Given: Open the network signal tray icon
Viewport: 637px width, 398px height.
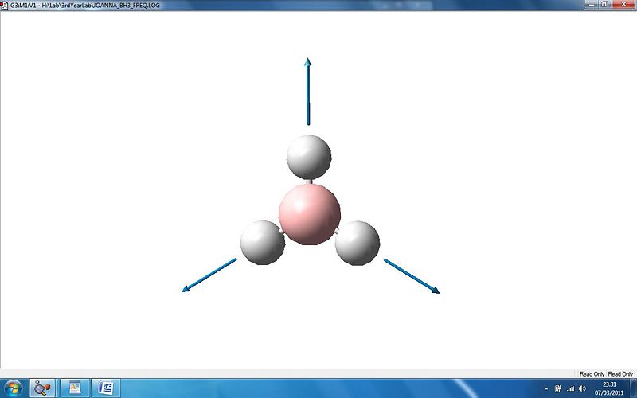Looking at the screenshot, I should pyautogui.click(x=571, y=388).
